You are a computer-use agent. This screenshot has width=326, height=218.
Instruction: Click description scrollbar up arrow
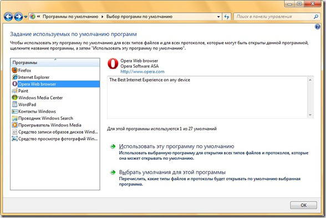310,80
